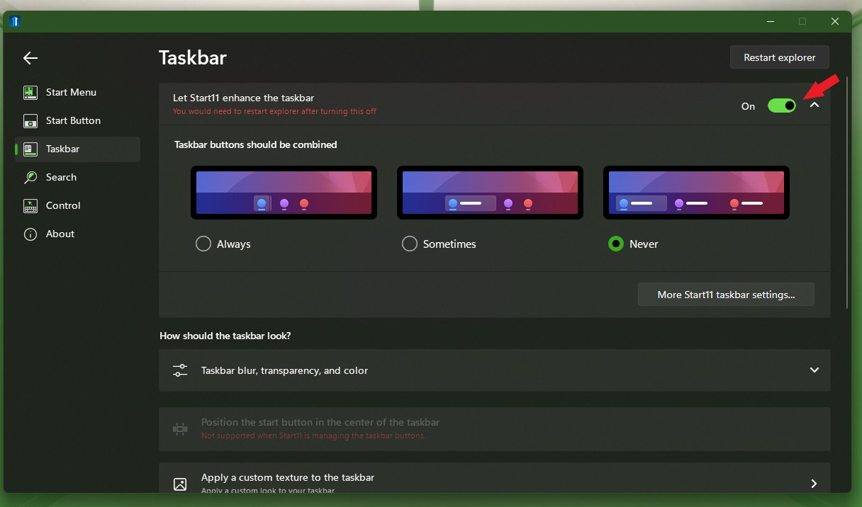Click the Never combine preview thumbnail
Viewport: 862px width, 507px height.
pos(696,193)
